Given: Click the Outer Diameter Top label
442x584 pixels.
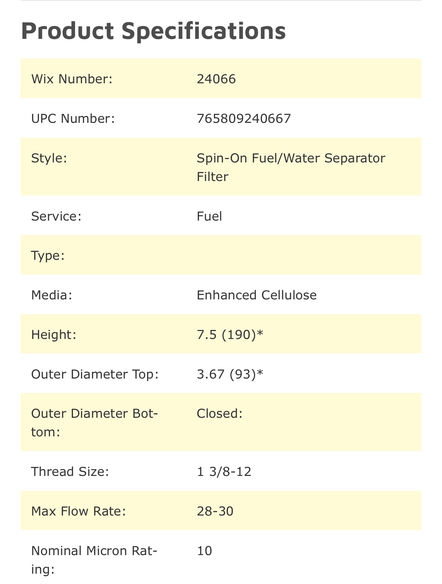Looking at the screenshot, I should coord(95,374).
